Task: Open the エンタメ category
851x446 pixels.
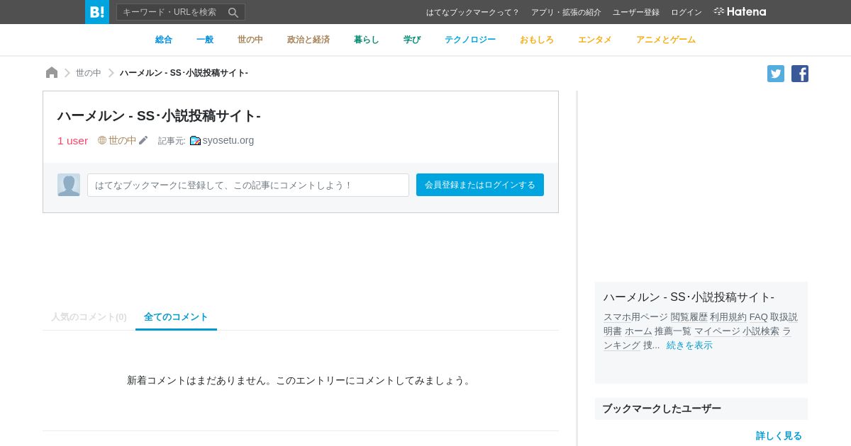Action: (x=595, y=40)
